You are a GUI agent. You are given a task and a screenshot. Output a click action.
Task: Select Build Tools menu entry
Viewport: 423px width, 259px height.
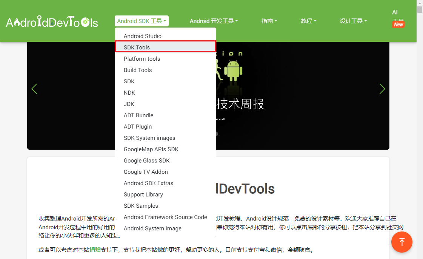coord(165,70)
